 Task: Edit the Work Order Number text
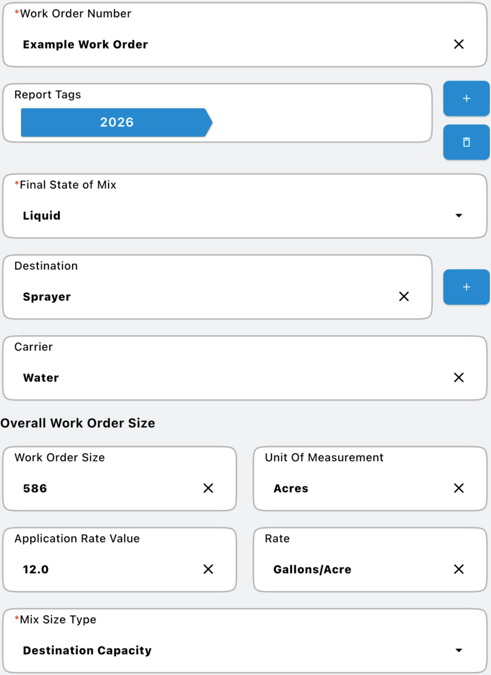pyautogui.click(x=181, y=44)
